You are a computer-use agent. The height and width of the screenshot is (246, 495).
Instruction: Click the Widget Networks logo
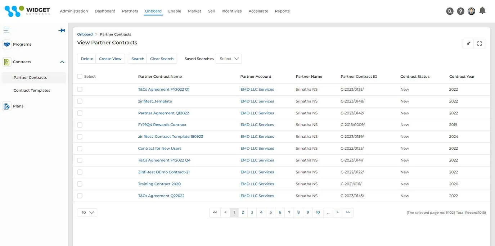[27, 11]
